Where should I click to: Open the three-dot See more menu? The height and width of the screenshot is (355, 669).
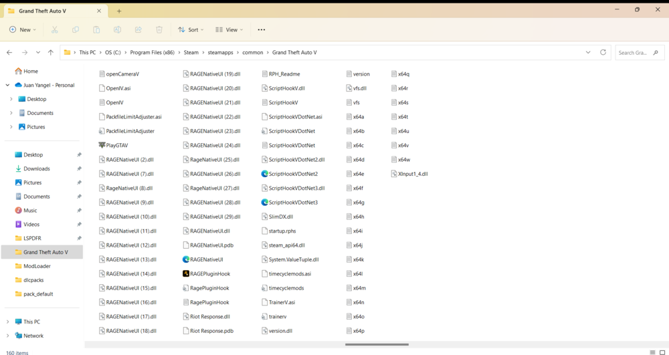(x=262, y=30)
